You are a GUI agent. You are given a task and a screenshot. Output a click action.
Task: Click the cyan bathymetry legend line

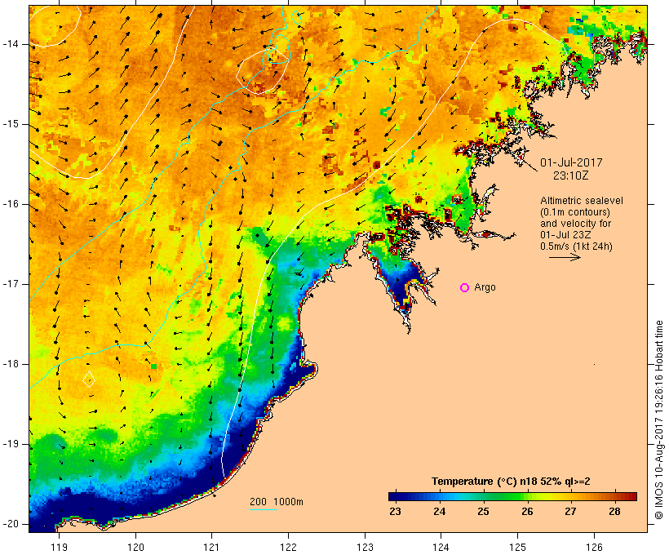click(264, 509)
